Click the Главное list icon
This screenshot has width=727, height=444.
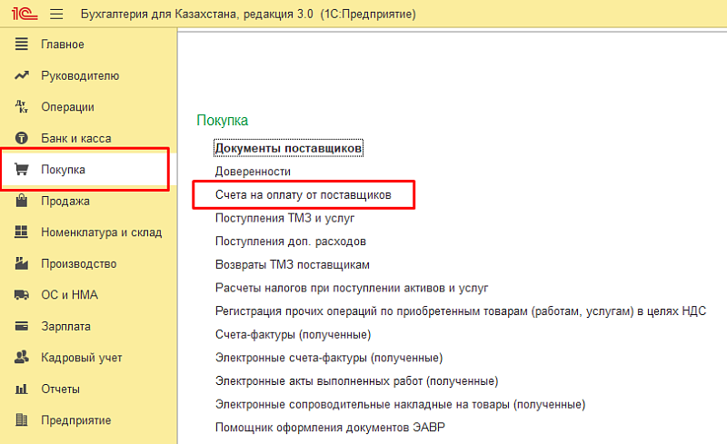click(23, 44)
